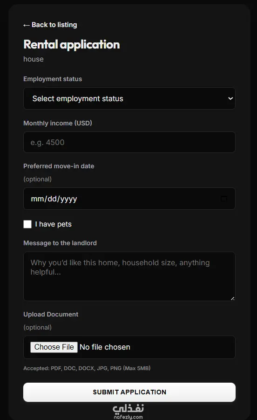Click into the Message to the landlord textarea
The height and width of the screenshot is (420, 257).
point(129,276)
